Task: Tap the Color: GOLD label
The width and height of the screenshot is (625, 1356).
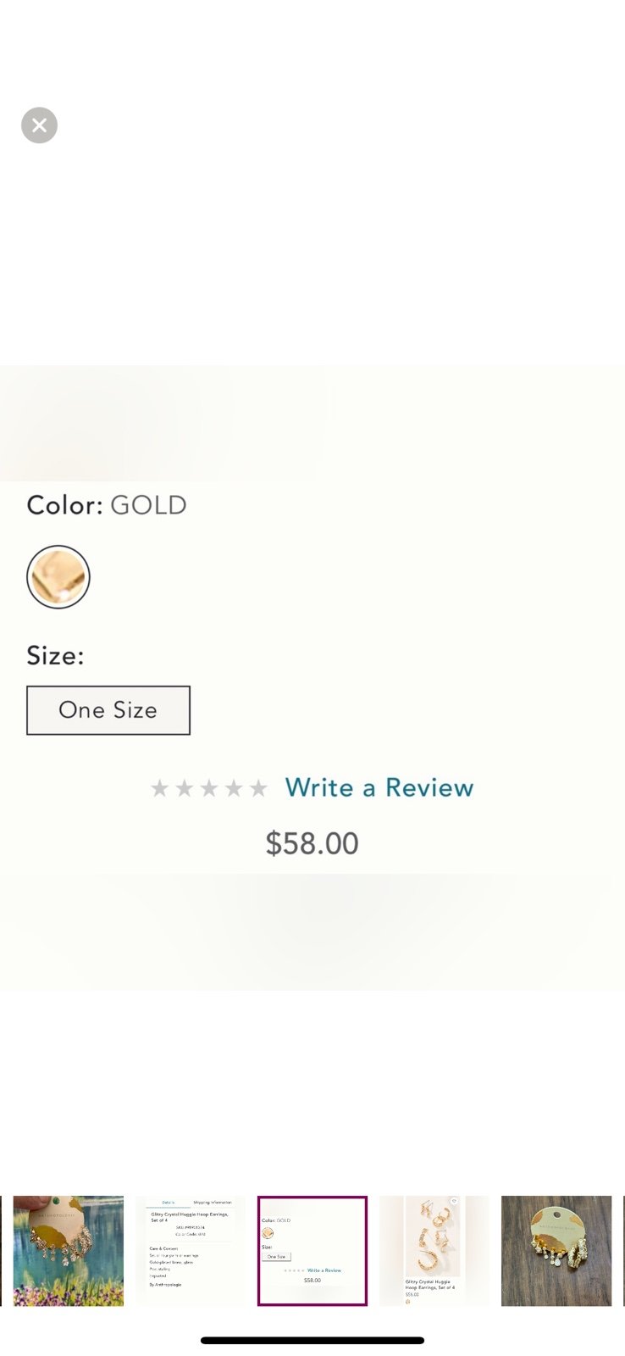Action: 107,505
